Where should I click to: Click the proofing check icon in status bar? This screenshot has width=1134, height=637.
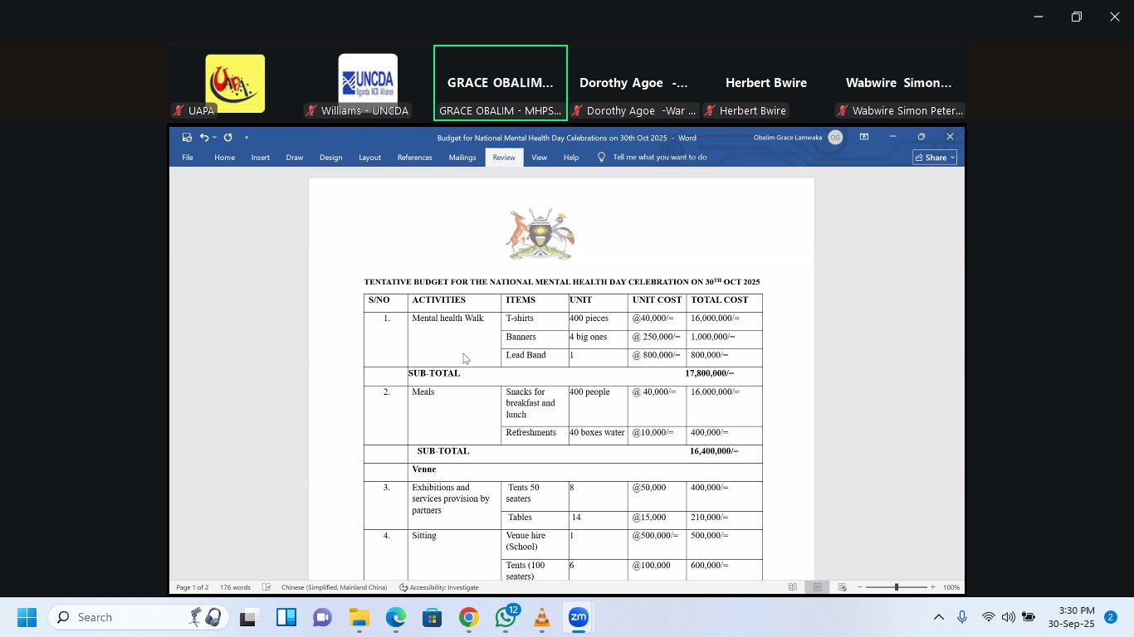coord(266,587)
